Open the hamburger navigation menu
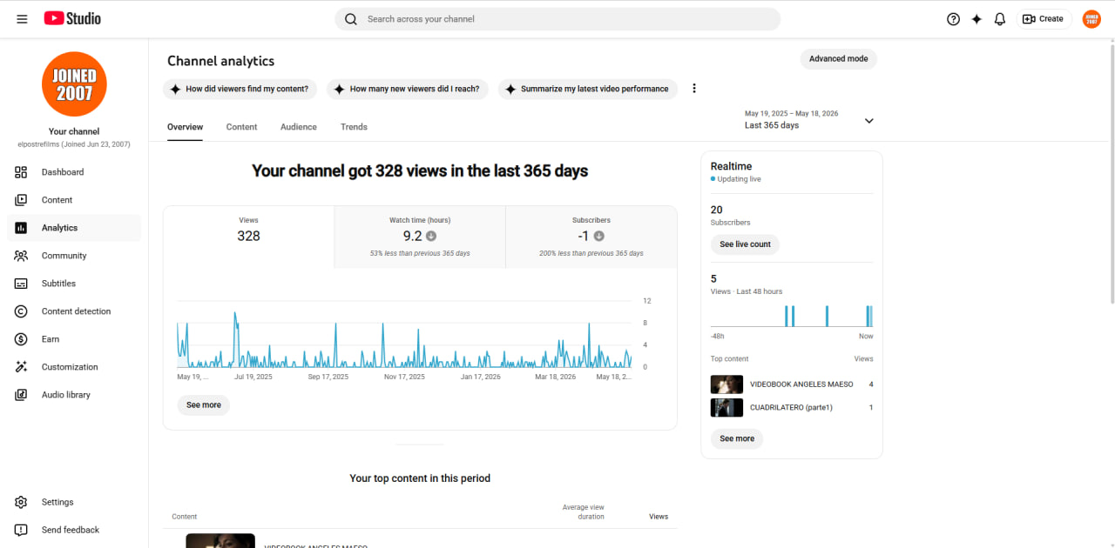Screen dimensions: 1115x548 click(22, 18)
